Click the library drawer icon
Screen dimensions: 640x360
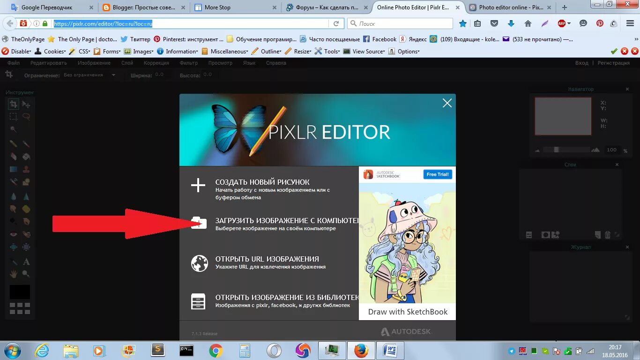(x=199, y=301)
